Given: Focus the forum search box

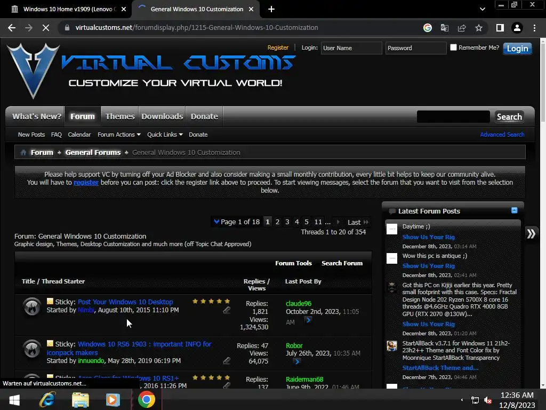Looking at the screenshot, I should pos(453,117).
